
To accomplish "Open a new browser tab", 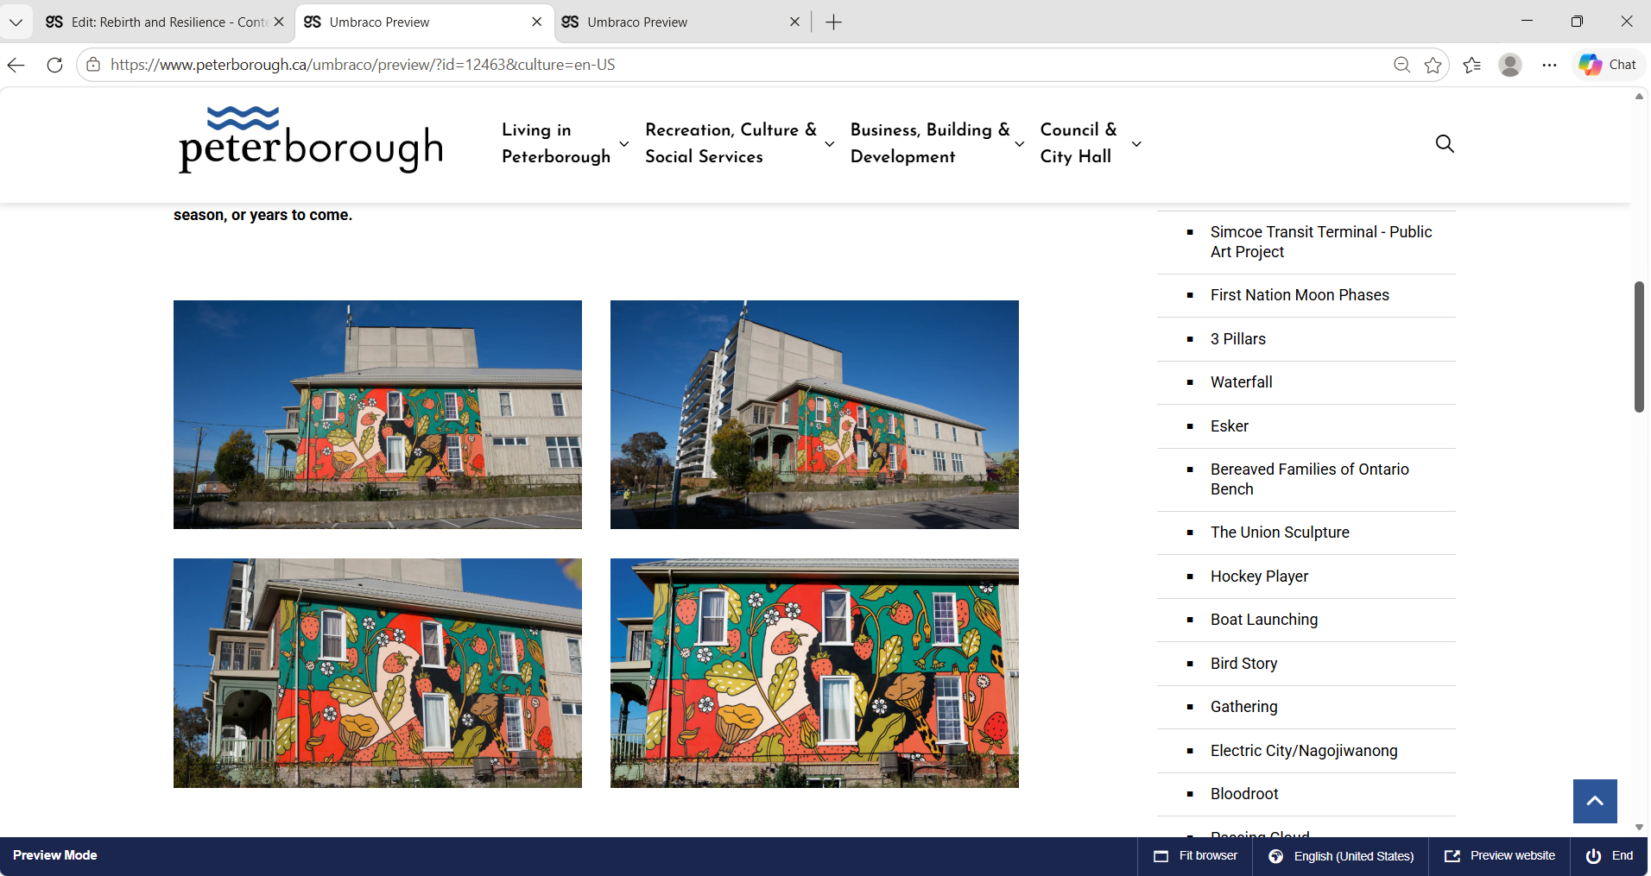I will [833, 22].
